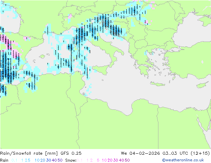Click the snow legend value 50
Image resolution: width=211 pixels, height=163 pixels.
pos(127,160)
